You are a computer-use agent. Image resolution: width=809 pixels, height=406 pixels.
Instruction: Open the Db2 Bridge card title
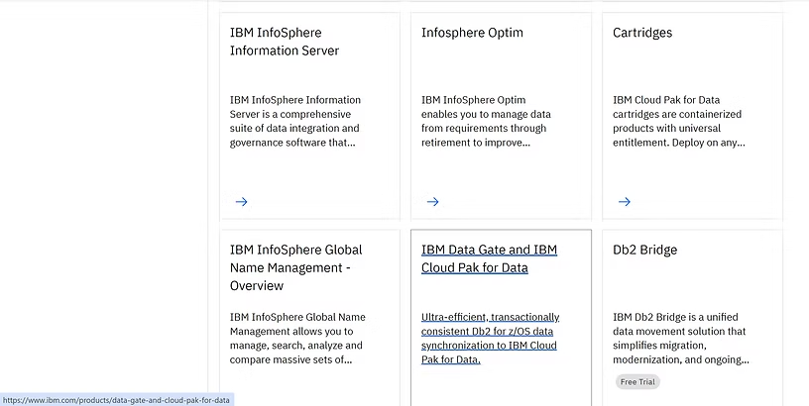click(644, 250)
